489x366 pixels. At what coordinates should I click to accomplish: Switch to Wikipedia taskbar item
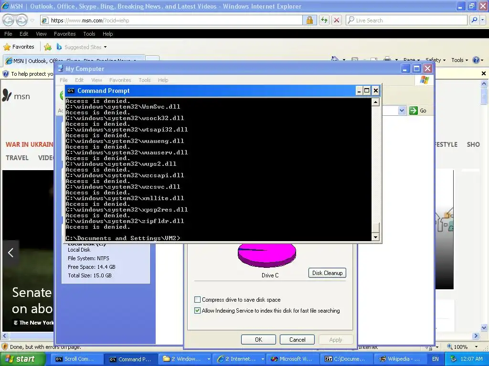coord(401,359)
